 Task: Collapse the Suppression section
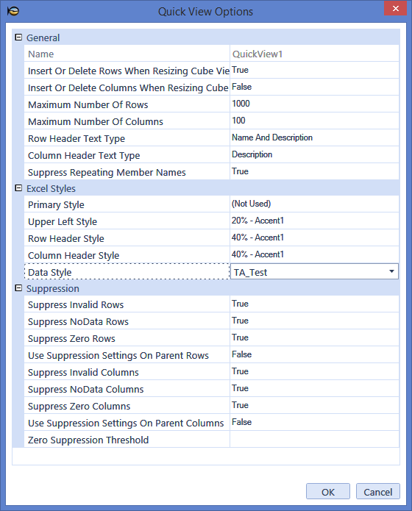[x=18, y=288]
